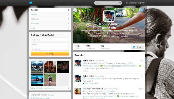
Task: Click the chevron beside Lists
Action: coord(68,28)
